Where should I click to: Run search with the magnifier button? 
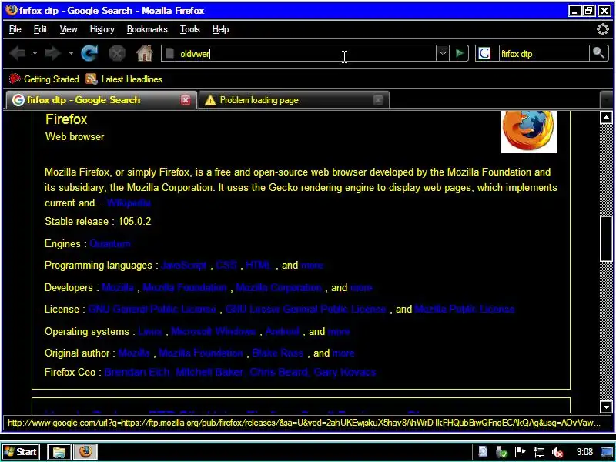point(599,53)
